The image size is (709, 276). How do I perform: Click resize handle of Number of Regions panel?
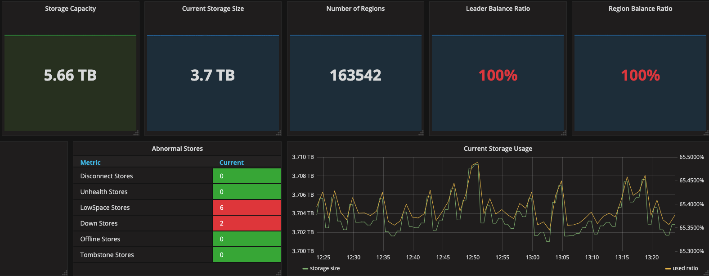(421, 133)
